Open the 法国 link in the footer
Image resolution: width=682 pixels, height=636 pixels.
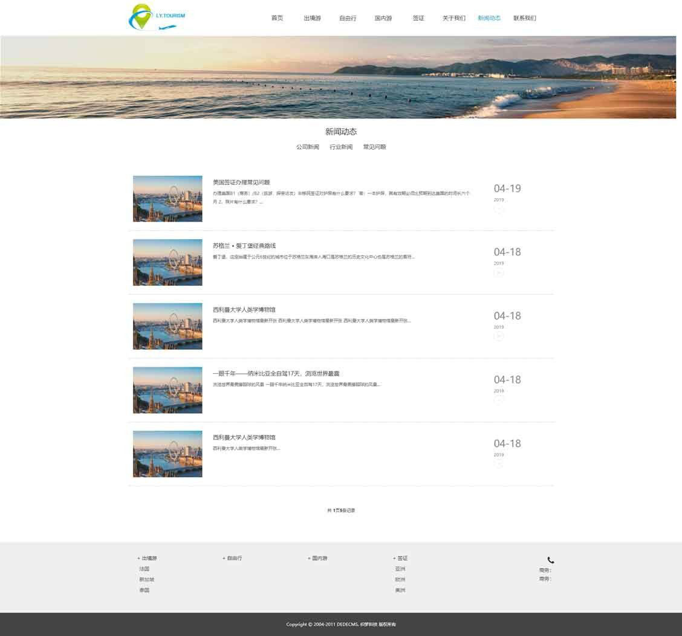(144, 569)
